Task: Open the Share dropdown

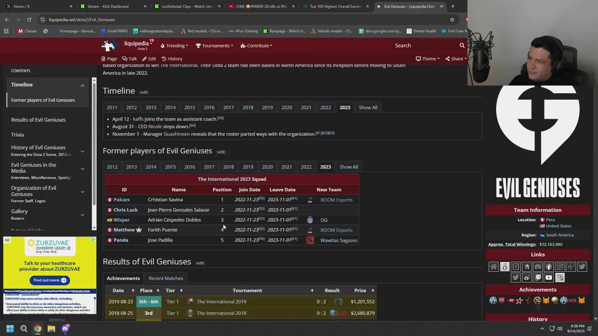Action: point(456,59)
